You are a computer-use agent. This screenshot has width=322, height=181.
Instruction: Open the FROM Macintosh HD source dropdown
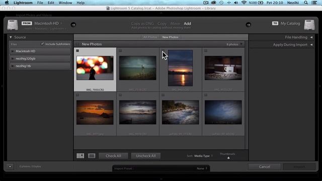(x=48, y=24)
